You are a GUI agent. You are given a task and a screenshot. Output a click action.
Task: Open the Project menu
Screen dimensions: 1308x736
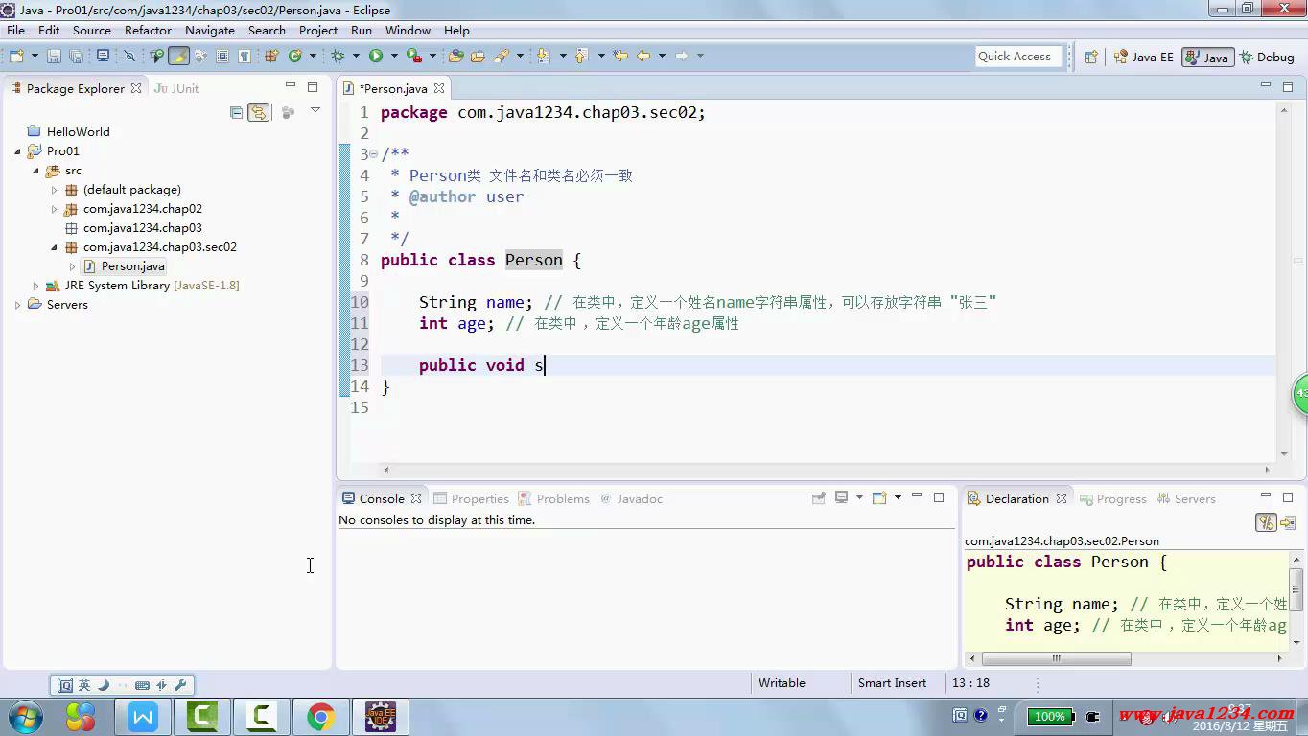pyautogui.click(x=318, y=31)
